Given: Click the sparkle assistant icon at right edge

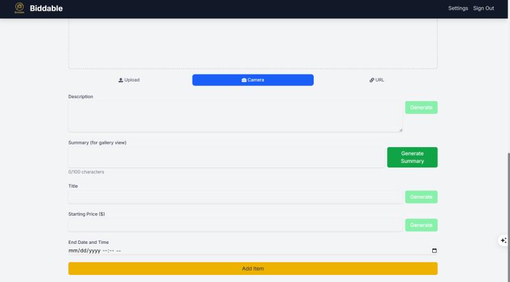Looking at the screenshot, I should tap(504, 241).
